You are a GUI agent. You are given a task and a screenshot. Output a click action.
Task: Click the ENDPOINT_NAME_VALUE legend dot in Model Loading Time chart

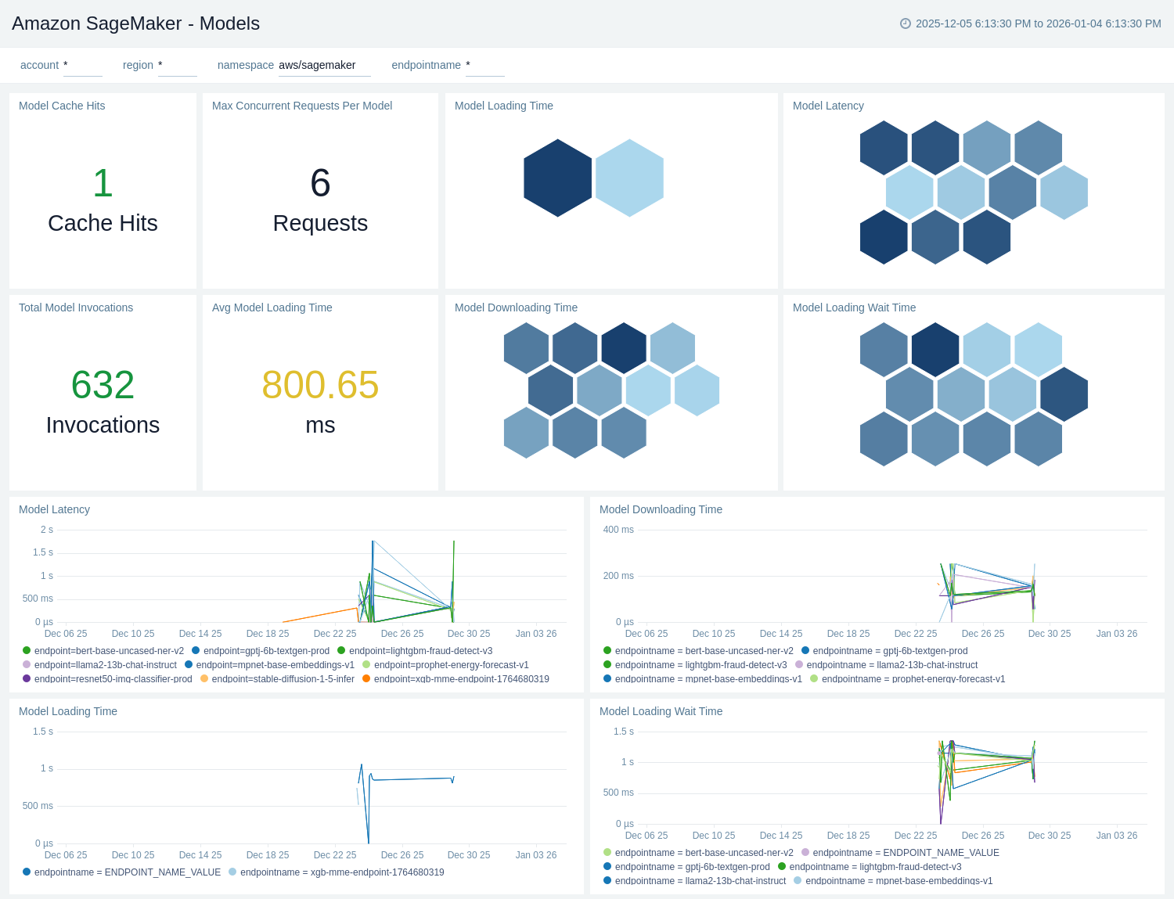click(27, 872)
